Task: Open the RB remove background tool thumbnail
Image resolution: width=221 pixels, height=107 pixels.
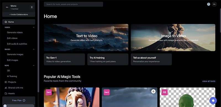Action: click(188, 97)
